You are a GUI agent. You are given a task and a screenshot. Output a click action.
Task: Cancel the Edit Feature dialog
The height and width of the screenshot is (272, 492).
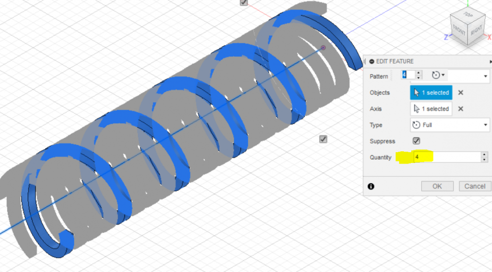pyautogui.click(x=475, y=186)
